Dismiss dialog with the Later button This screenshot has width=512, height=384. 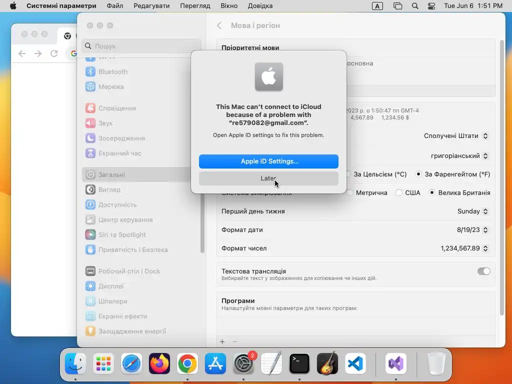[268, 178]
